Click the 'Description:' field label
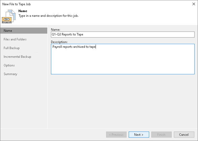 (x=59, y=42)
